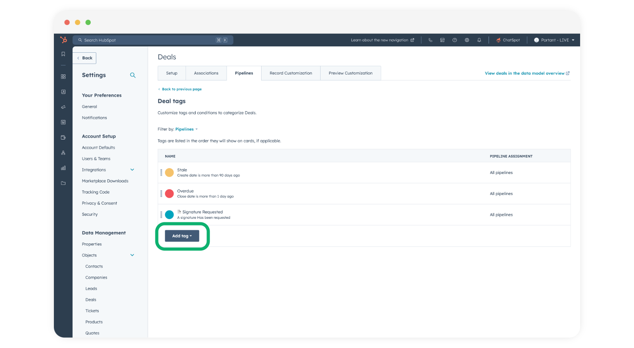This screenshot has width=634, height=348.
Task: Open bookmarks from the left rail
Action: (63, 54)
